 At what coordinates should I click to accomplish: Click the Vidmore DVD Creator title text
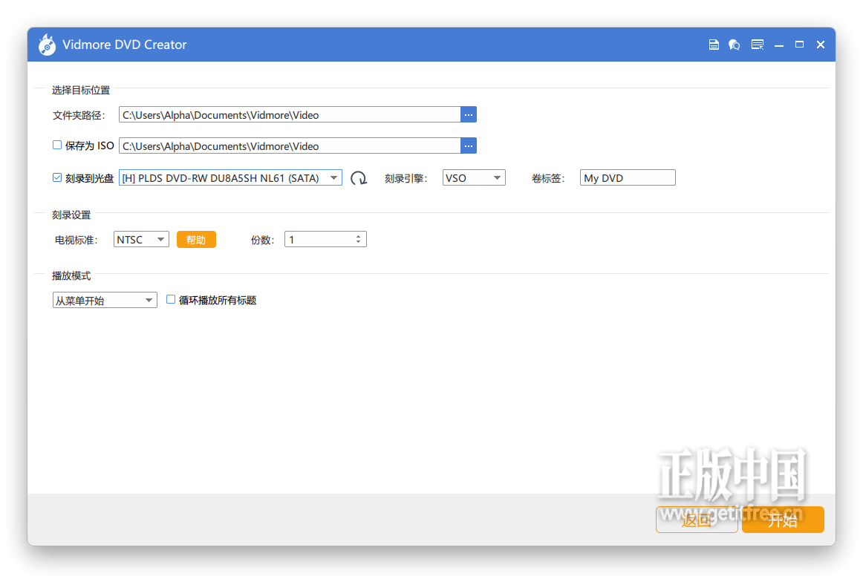[x=124, y=45]
